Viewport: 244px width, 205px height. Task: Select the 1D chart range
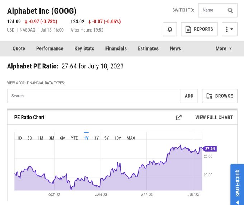tap(19, 138)
